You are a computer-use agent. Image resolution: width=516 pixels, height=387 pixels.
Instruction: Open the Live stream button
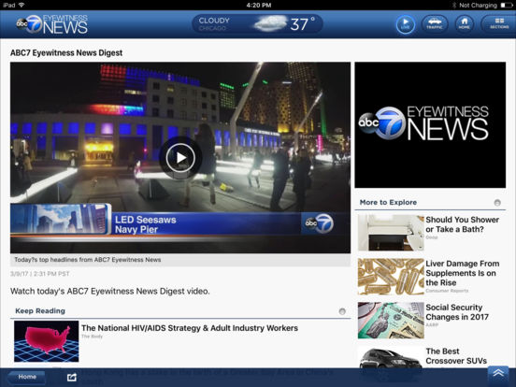coord(406,24)
